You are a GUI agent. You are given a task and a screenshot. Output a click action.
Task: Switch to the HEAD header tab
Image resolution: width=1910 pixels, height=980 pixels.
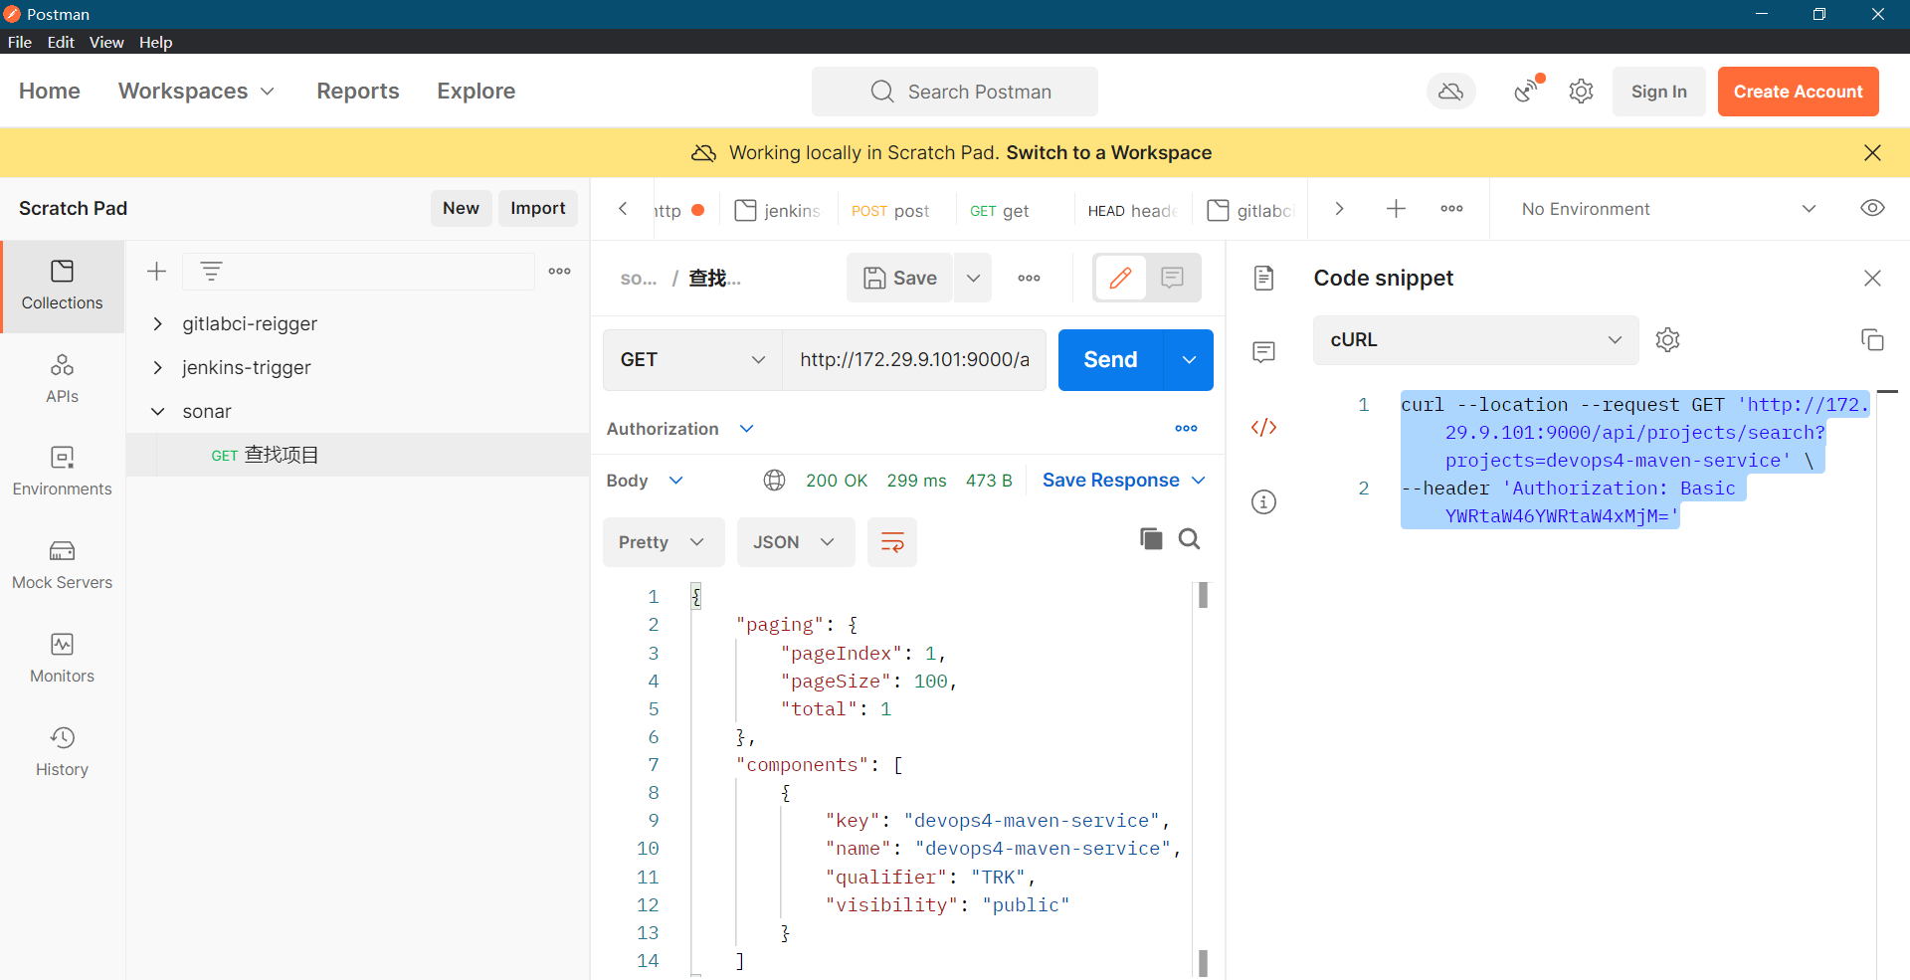tap(1132, 210)
